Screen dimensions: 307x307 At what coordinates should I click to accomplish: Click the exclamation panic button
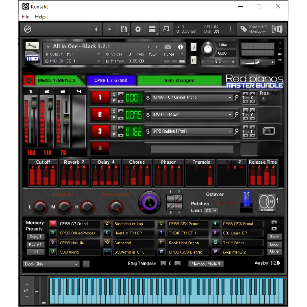tap(230, 29)
